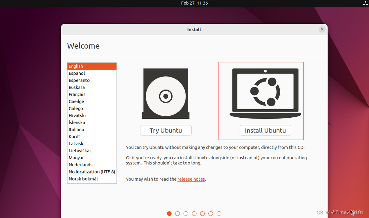Open the network status icon in top bar
Screen dimensions: 369x218
(x=365, y=3)
